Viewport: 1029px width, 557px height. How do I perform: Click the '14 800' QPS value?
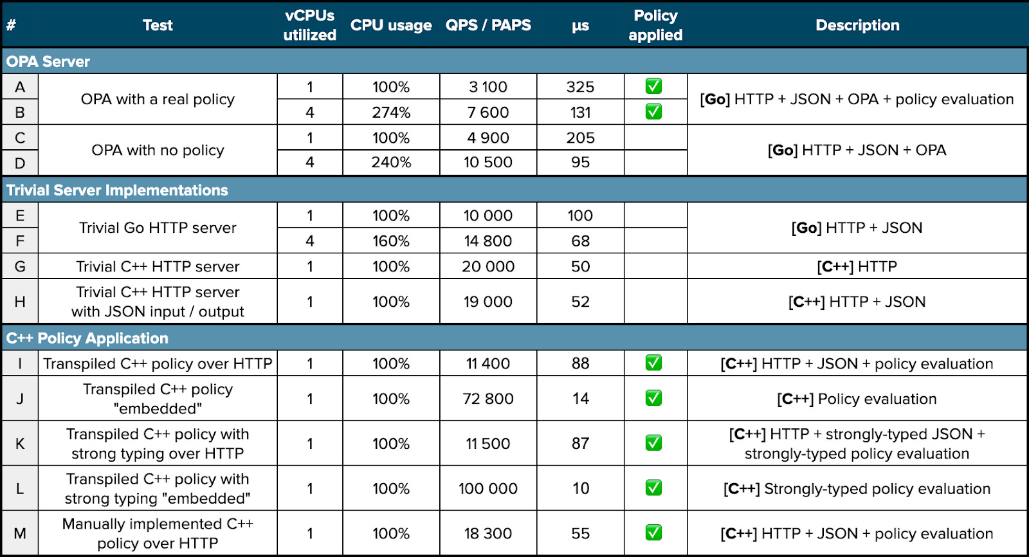pyautogui.click(x=488, y=241)
